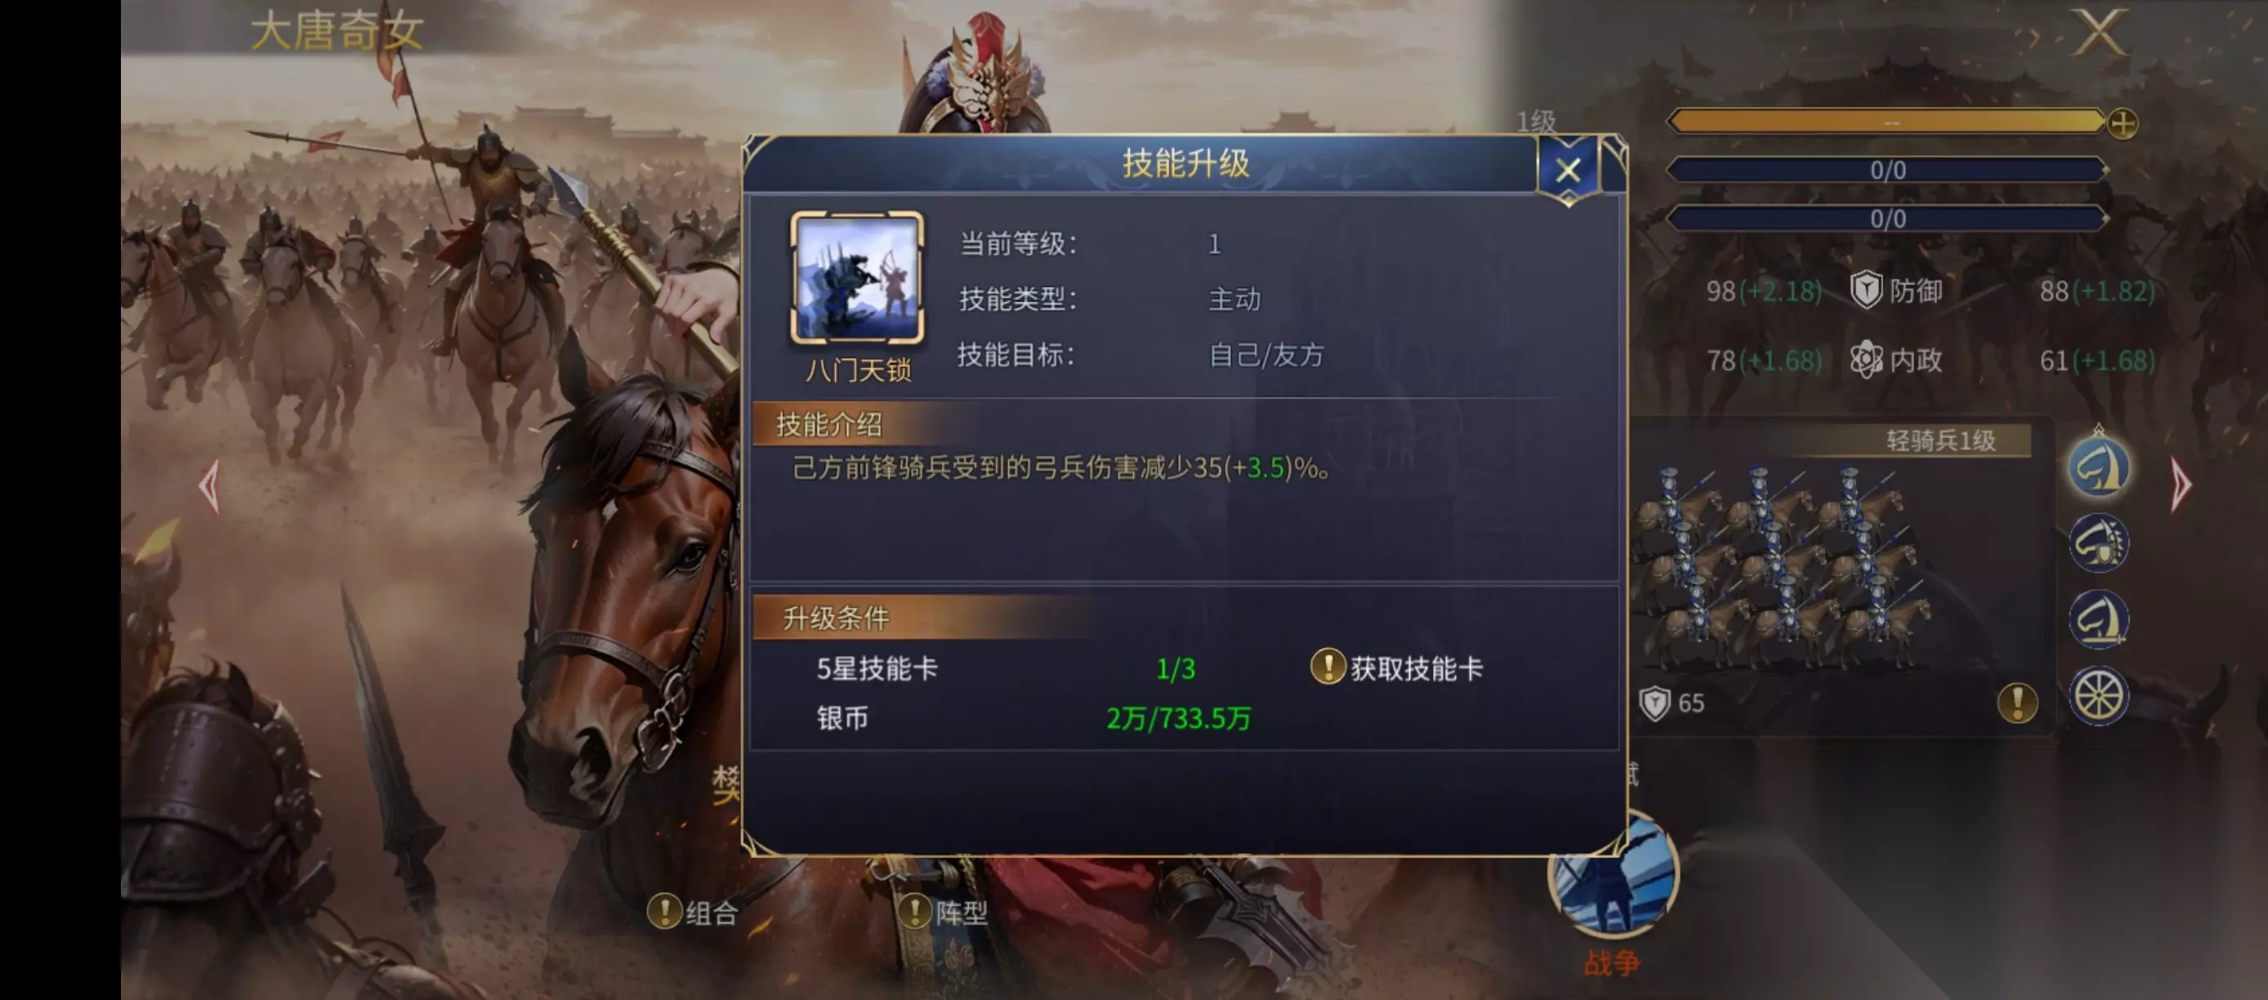Select the armored horse troop icon
Viewport: 2268px width, 1000px height.
pyautogui.click(x=2099, y=542)
